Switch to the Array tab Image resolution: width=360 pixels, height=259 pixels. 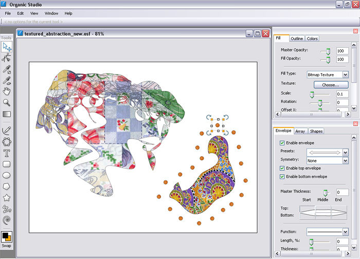click(300, 131)
